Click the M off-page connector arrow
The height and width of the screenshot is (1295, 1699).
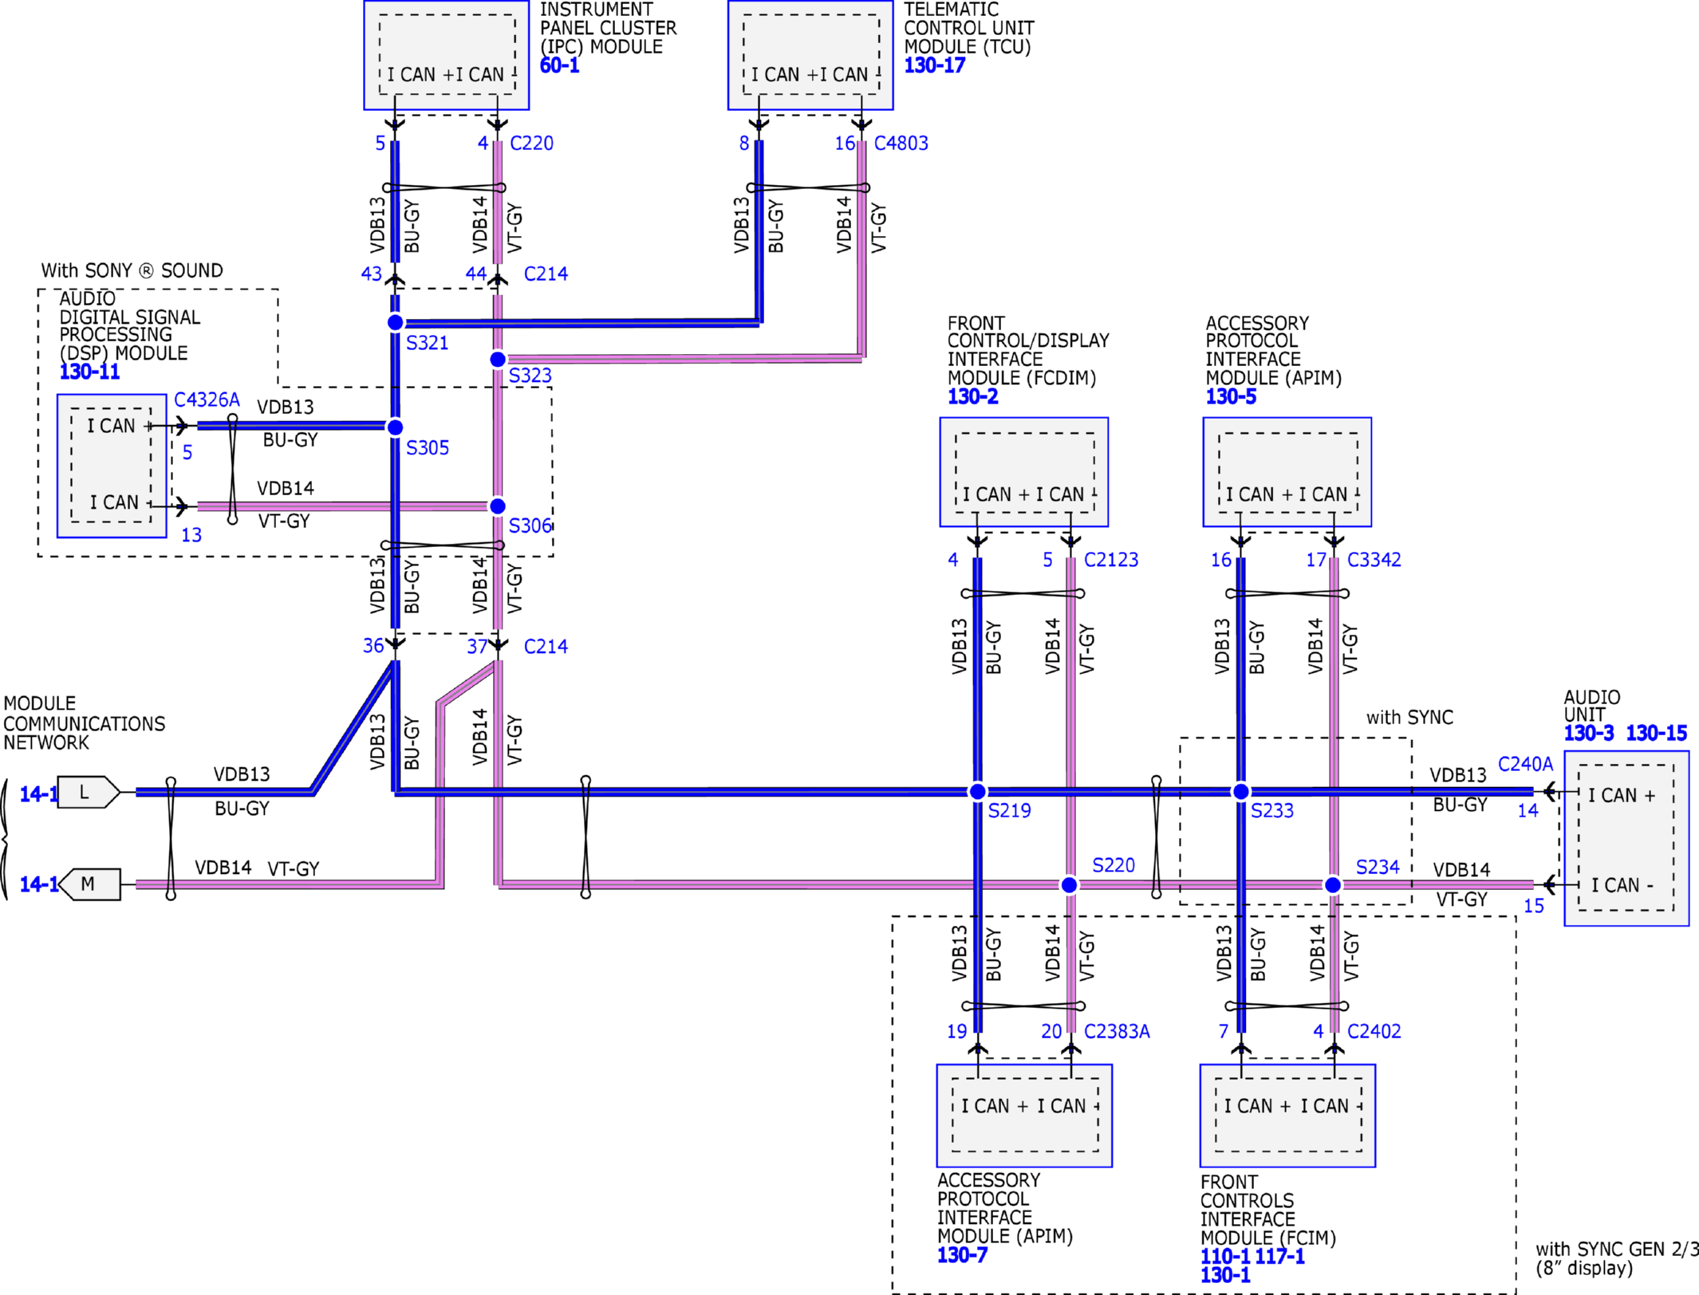90,884
